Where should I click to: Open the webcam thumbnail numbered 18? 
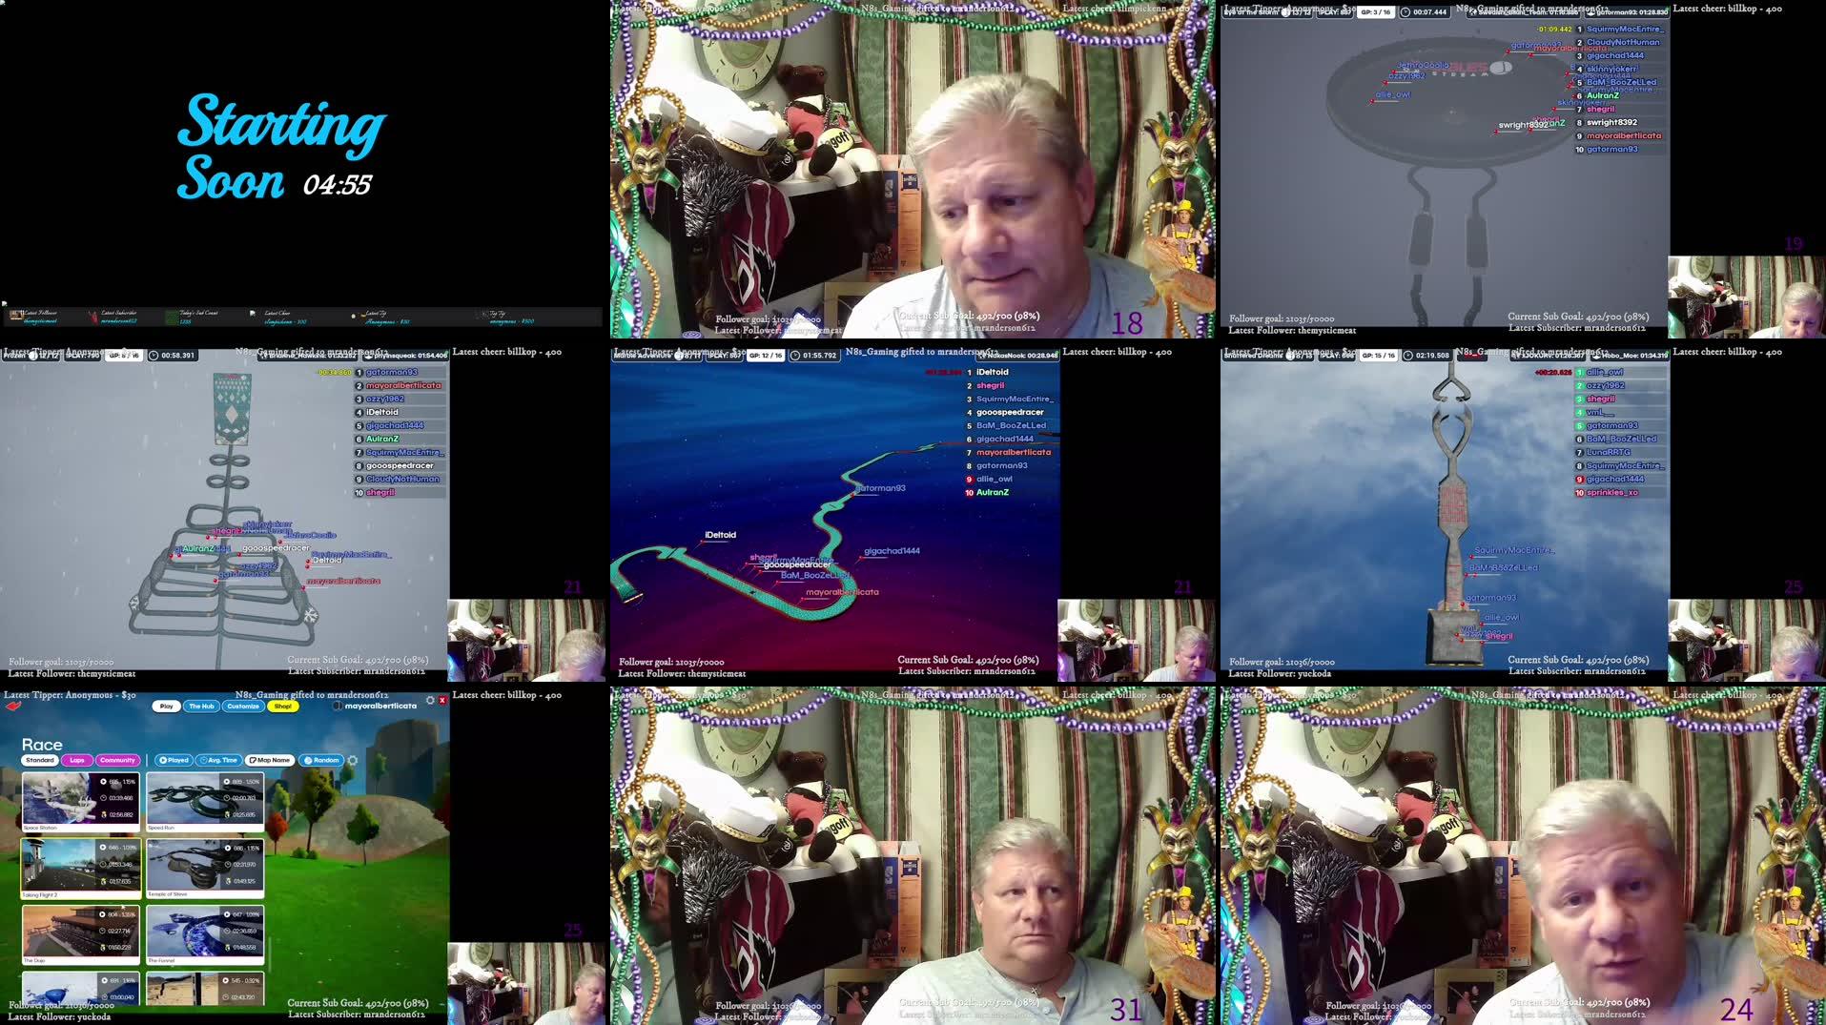tap(913, 169)
